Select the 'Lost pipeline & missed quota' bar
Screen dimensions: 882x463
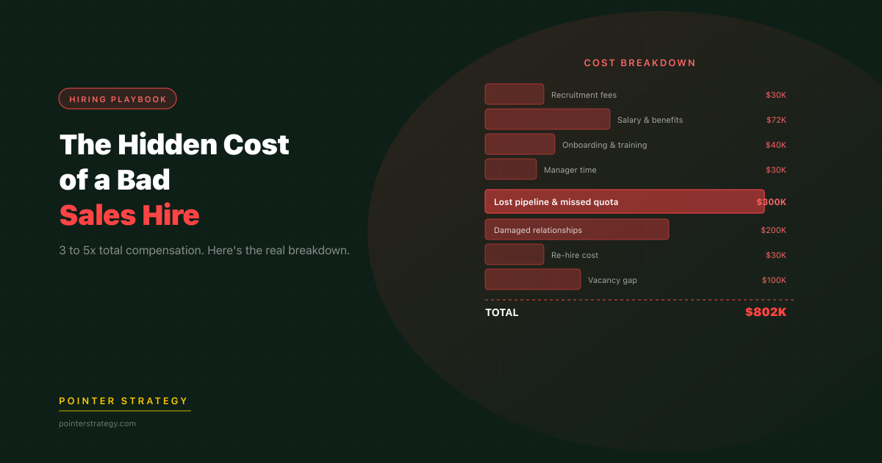pos(625,201)
